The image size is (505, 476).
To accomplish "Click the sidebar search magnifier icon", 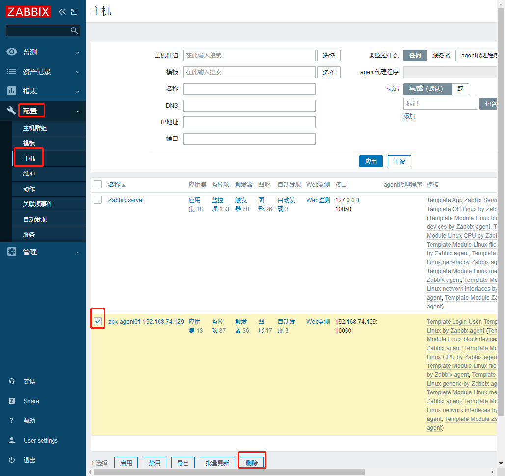I will click(x=74, y=30).
